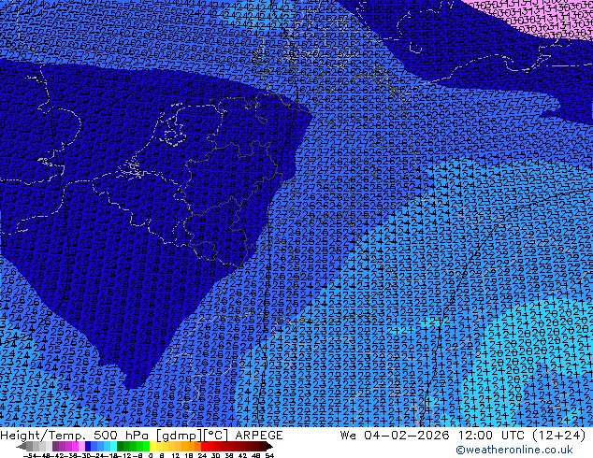Click the dark brown right arrow end of legend

click(x=268, y=447)
